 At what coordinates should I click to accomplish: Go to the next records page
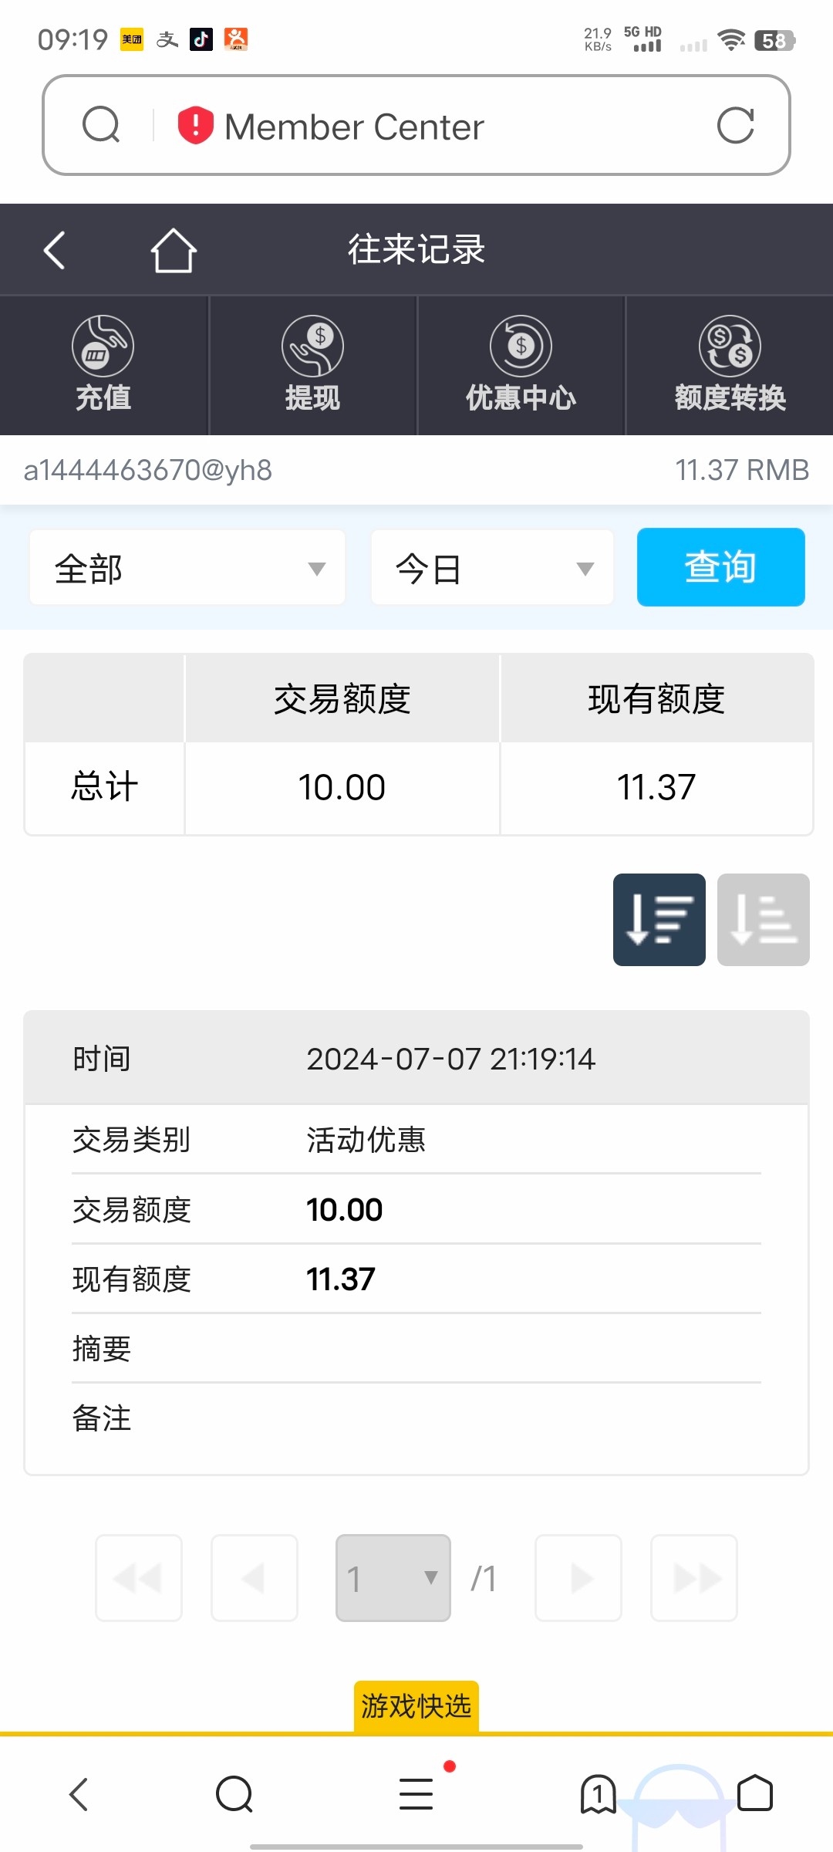578,1578
